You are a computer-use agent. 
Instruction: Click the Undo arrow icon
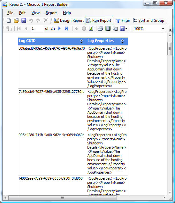tap(31, 20)
